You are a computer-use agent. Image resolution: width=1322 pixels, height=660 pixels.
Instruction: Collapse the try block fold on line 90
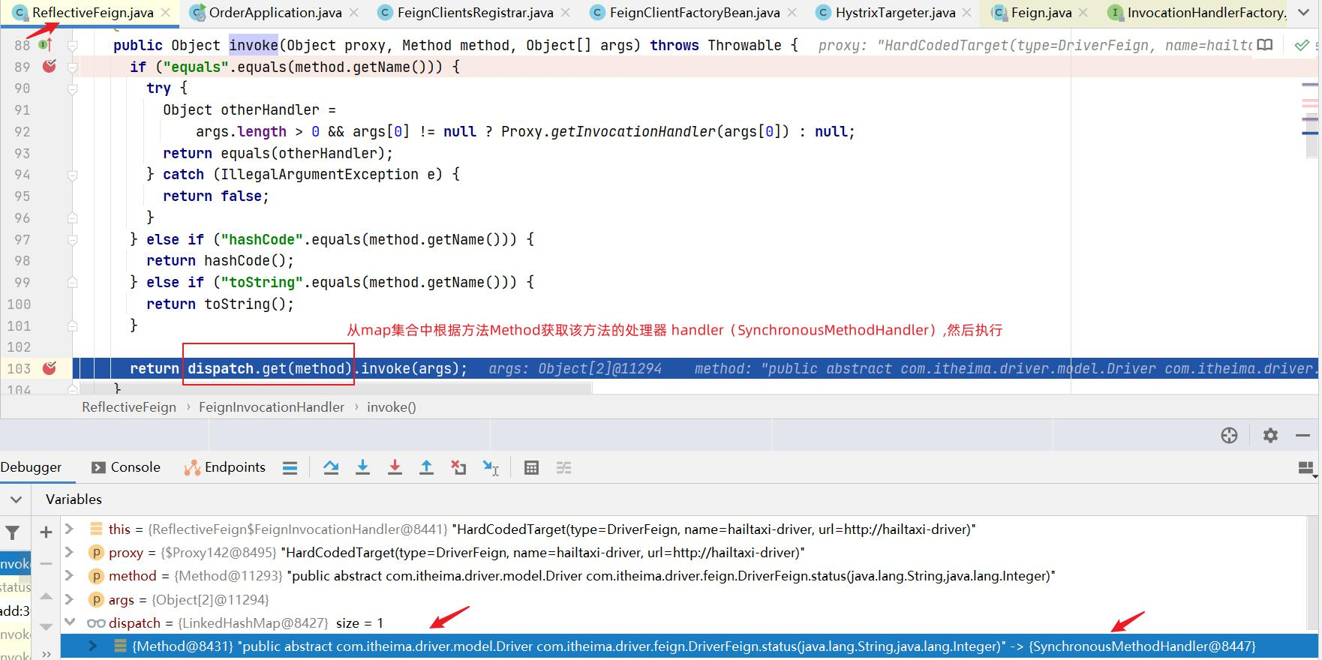pos(73,88)
